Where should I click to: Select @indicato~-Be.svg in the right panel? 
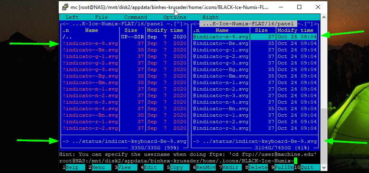tap(255, 44)
